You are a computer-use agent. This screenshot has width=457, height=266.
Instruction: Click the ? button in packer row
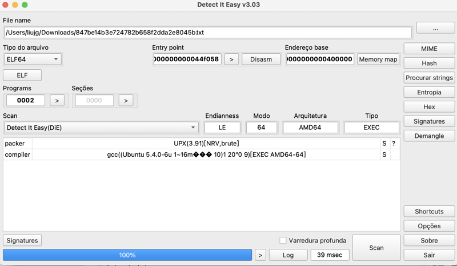coord(394,144)
